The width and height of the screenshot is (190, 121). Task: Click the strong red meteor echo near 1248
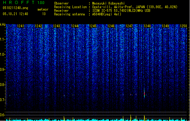point(144,93)
